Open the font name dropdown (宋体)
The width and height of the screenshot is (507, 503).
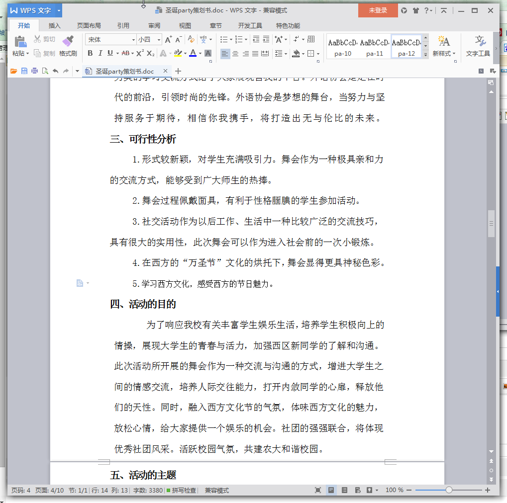pos(133,40)
